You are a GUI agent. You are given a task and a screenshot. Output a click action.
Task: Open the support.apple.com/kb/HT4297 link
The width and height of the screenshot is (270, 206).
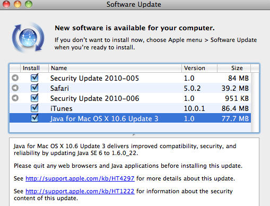coord(80,178)
